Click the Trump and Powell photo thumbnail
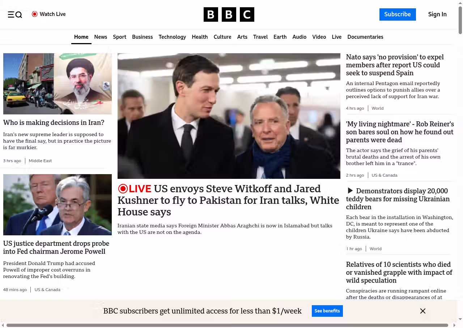Screen dimensions: 463x328 point(58,205)
